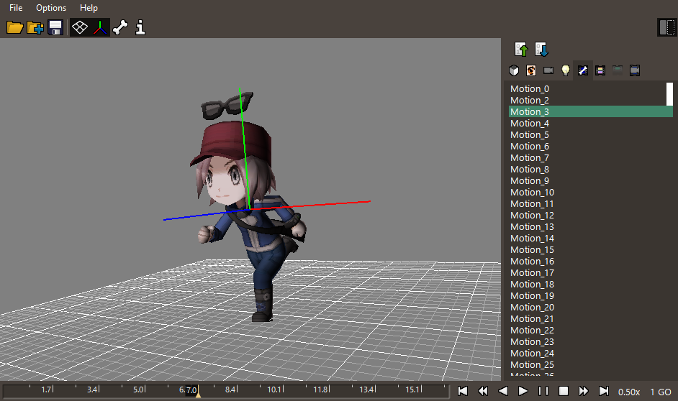Jump to the last frame
Viewport: 678px width, 401px height.
[604, 391]
